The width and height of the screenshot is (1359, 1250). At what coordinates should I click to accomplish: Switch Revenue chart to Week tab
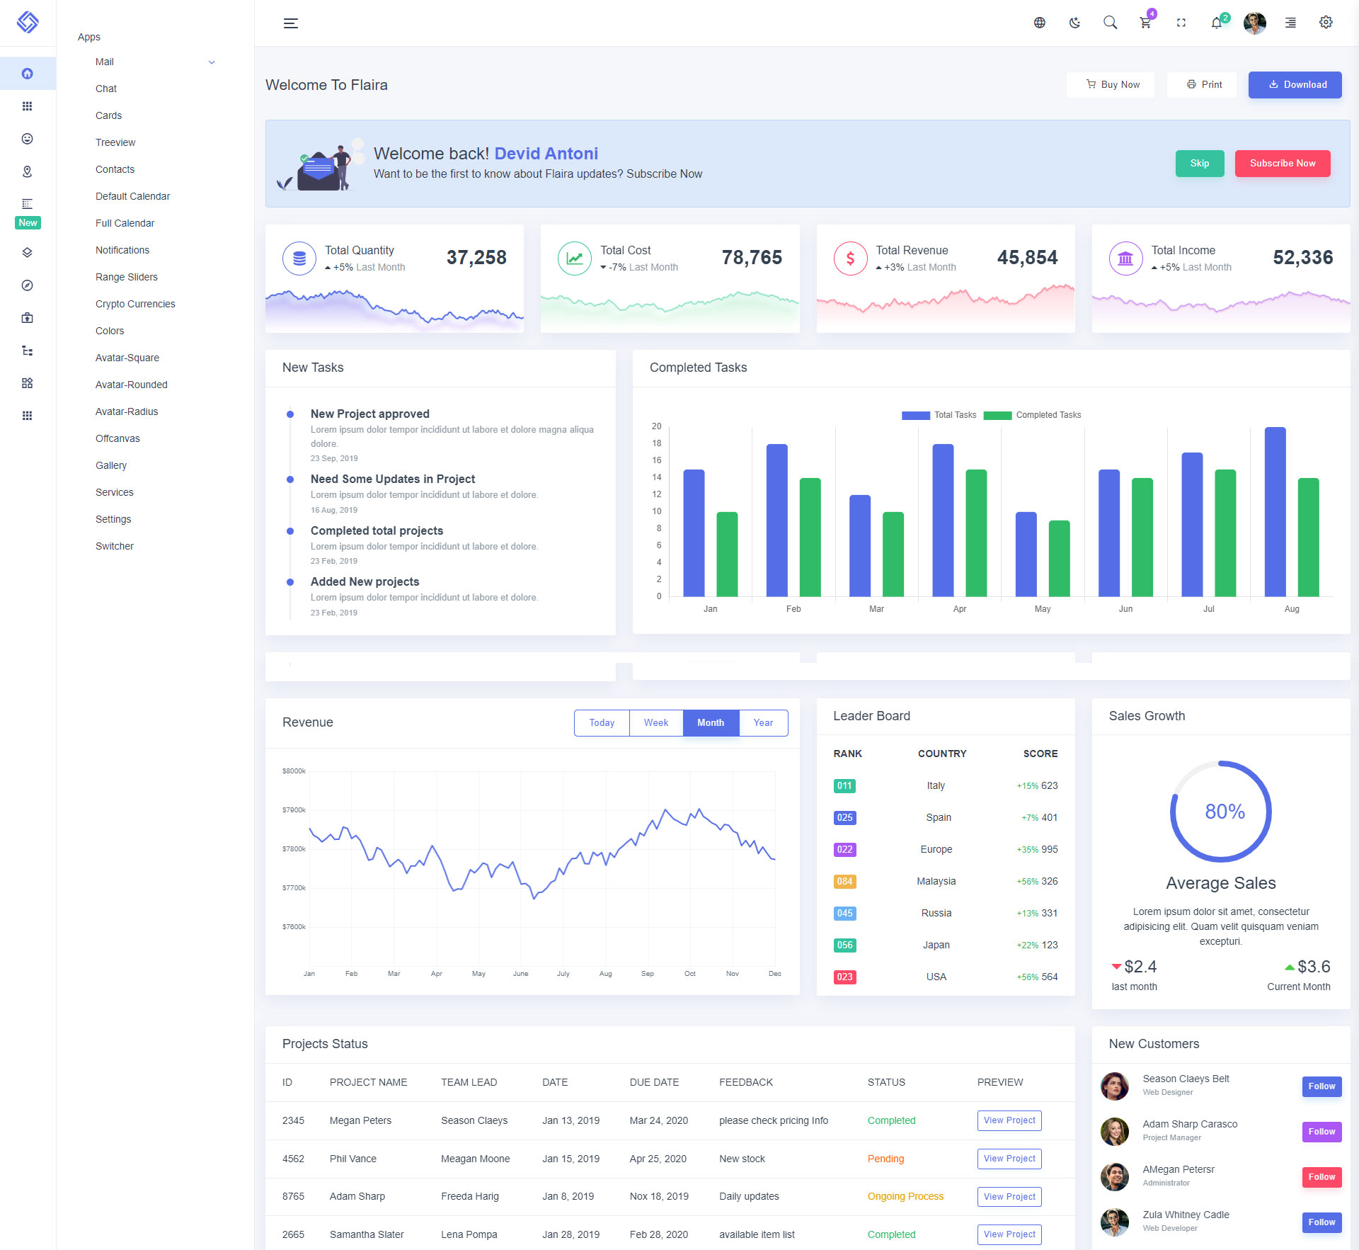tap(655, 722)
